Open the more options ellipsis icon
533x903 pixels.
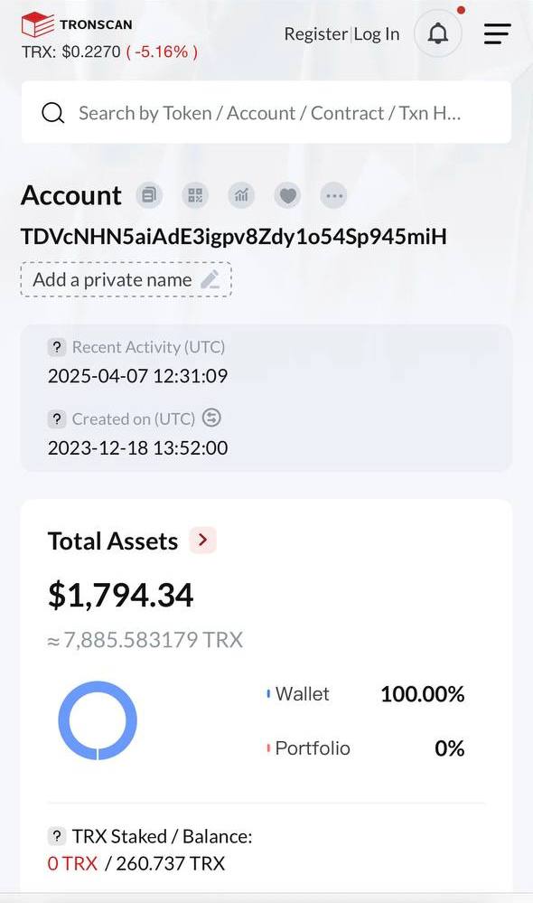point(334,196)
